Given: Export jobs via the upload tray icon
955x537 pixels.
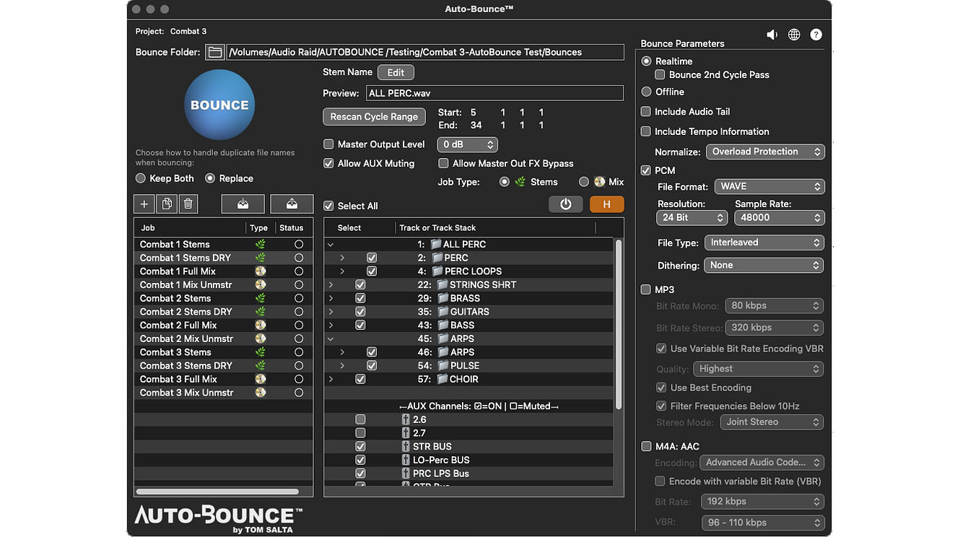Looking at the screenshot, I should coord(292,204).
